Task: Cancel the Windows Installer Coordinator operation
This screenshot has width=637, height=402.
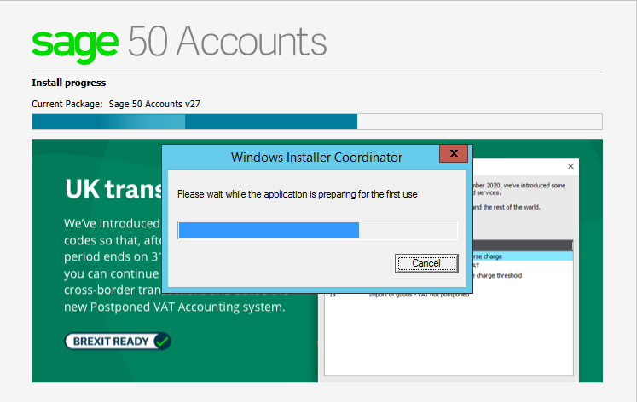Action: [426, 263]
